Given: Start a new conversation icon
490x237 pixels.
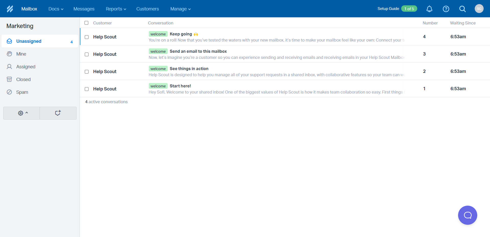Looking at the screenshot, I should click(58, 113).
